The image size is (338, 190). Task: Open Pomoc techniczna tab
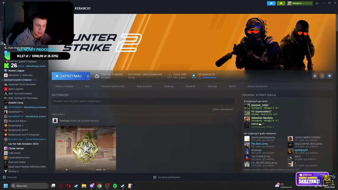point(257,86)
